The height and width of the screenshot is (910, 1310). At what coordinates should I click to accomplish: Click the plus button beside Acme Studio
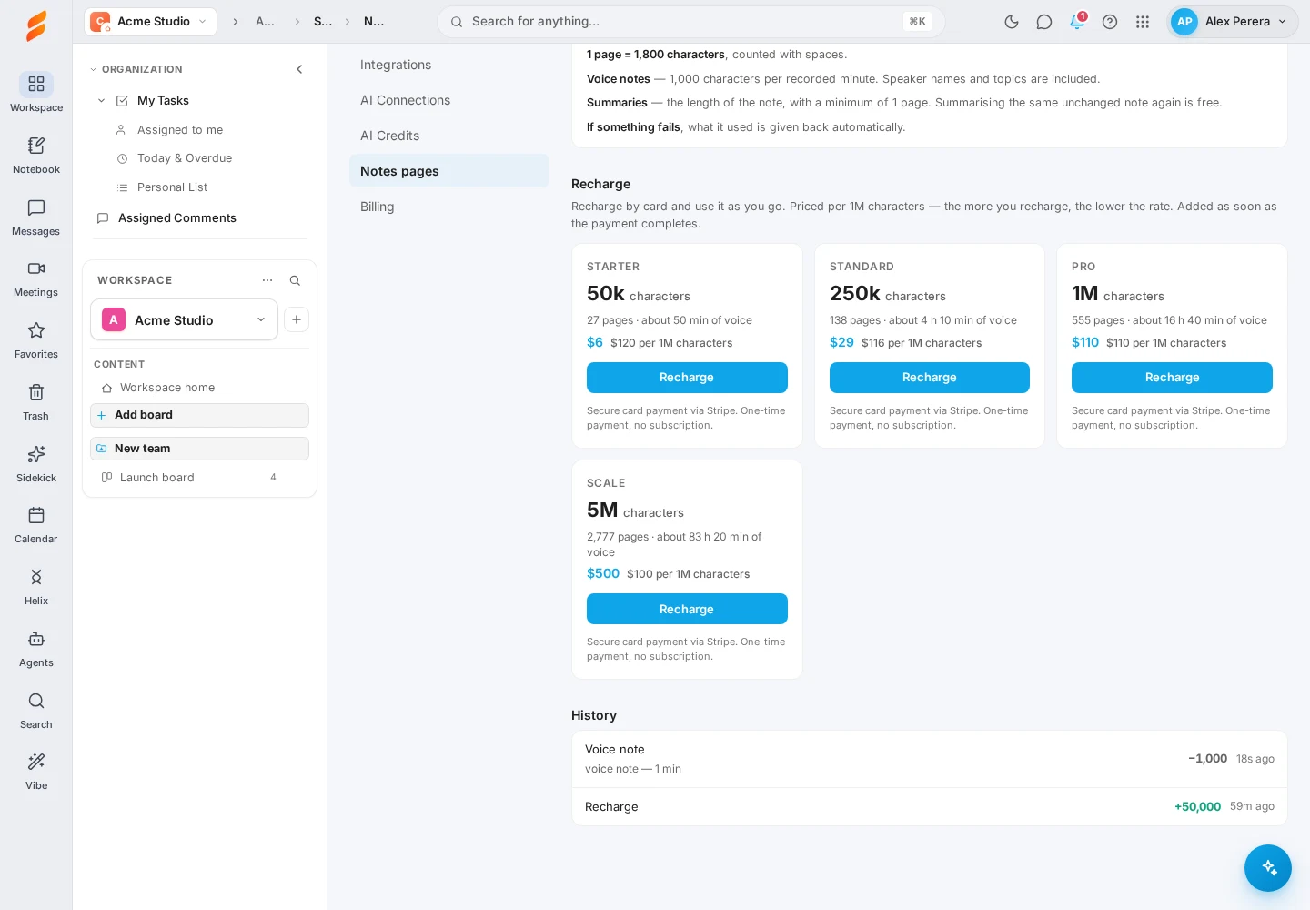pyautogui.click(x=297, y=319)
